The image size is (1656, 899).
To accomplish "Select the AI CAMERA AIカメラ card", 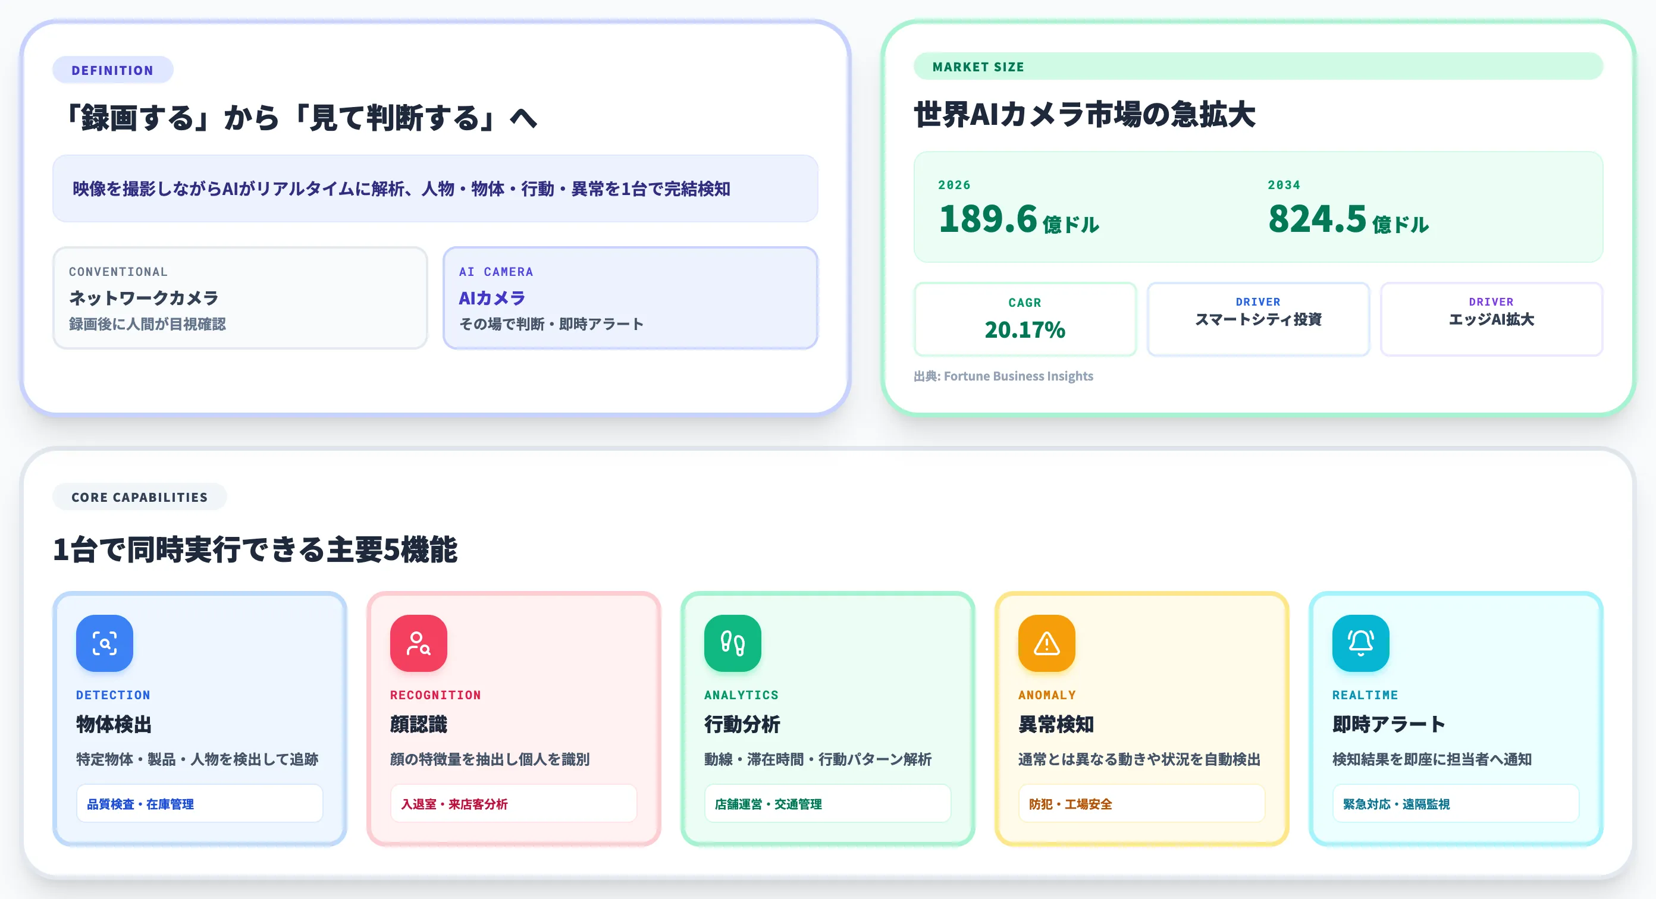I will [630, 298].
